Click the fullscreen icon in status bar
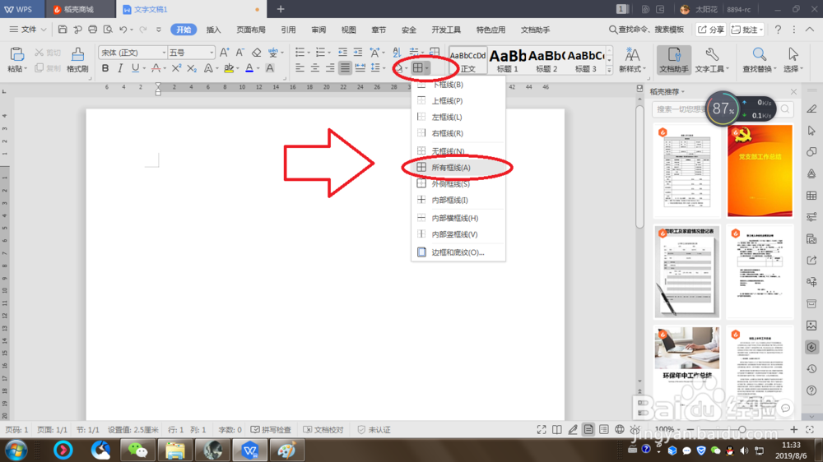The width and height of the screenshot is (823, 462). coord(542,429)
